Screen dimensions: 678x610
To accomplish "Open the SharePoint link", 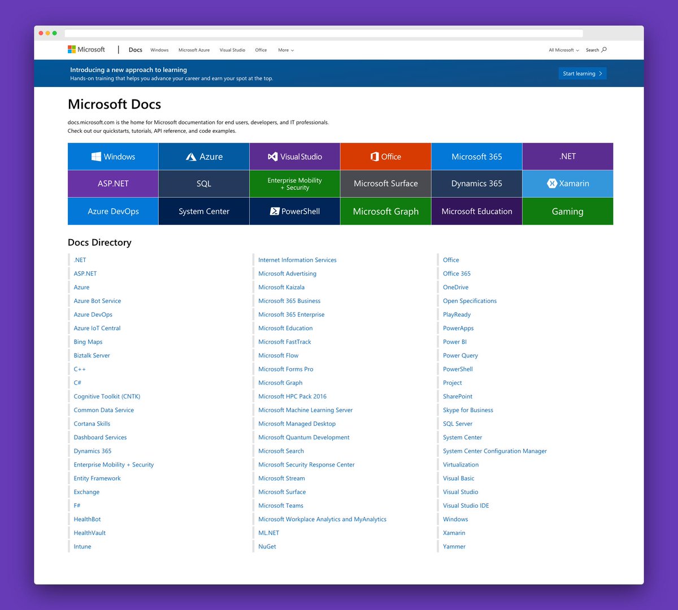I will (x=458, y=396).
